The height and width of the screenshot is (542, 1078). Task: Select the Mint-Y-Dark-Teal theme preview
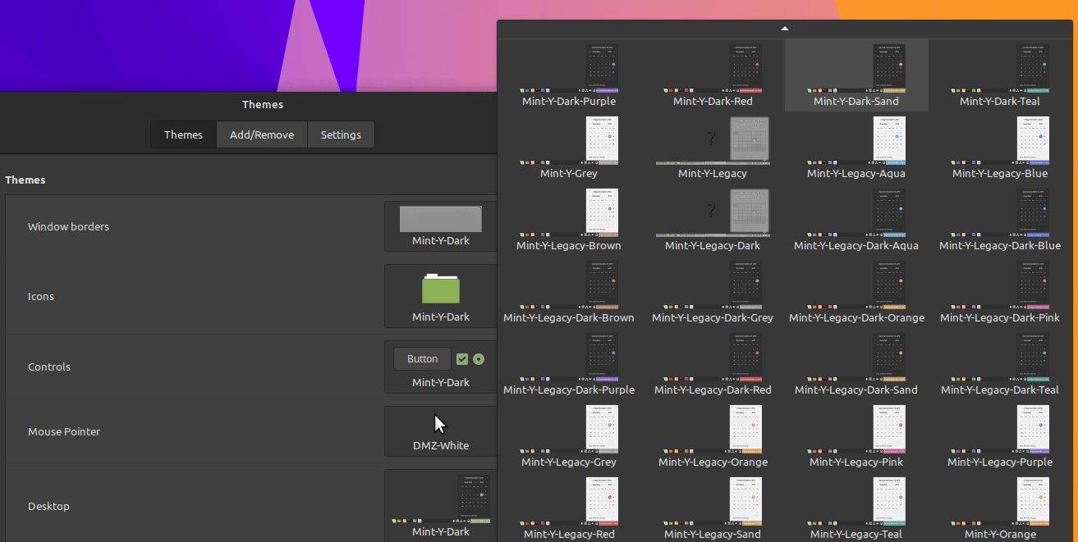(x=1000, y=75)
